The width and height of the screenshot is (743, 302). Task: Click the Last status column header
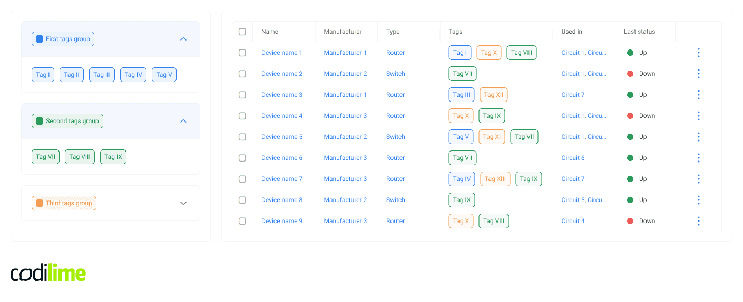tap(639, 32)
